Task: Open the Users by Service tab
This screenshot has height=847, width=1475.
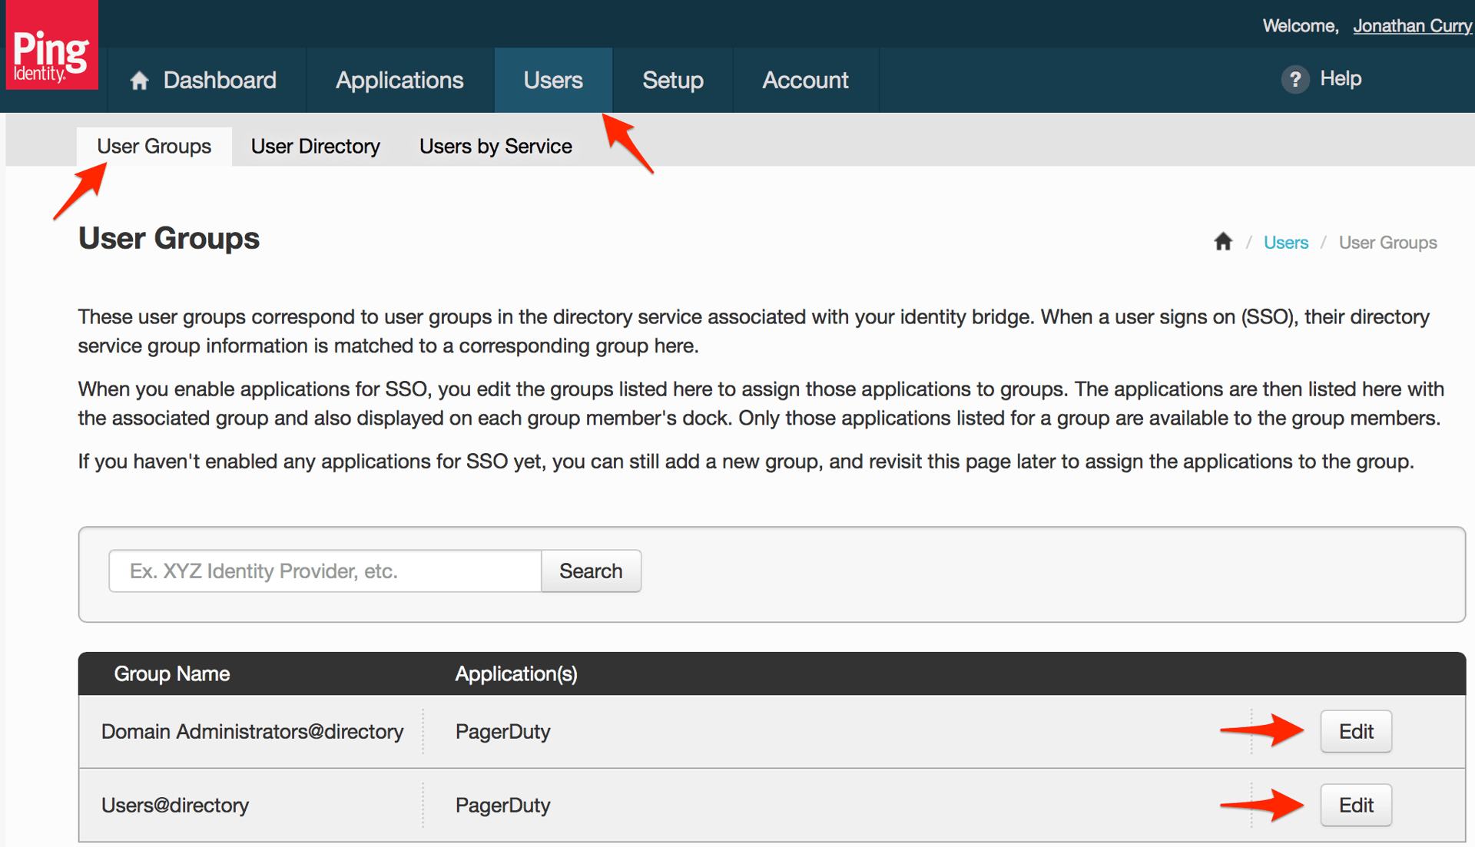Action: click(496, 147)
